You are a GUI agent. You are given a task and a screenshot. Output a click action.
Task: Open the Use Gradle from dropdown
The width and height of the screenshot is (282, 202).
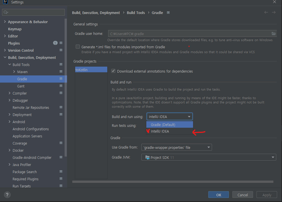(x=177, y=147)
